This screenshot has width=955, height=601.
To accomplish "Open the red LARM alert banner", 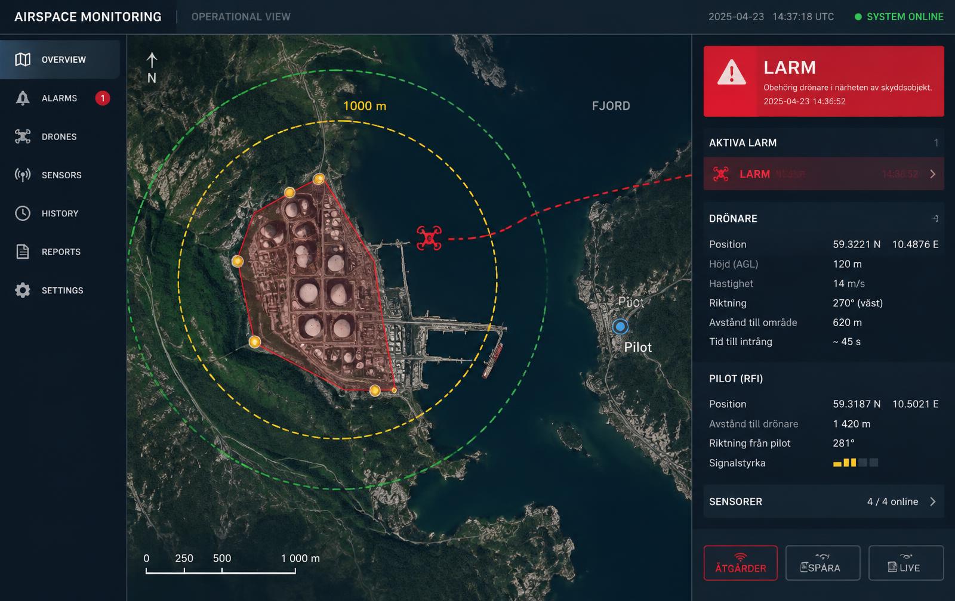I will click(x=824, y=81).
